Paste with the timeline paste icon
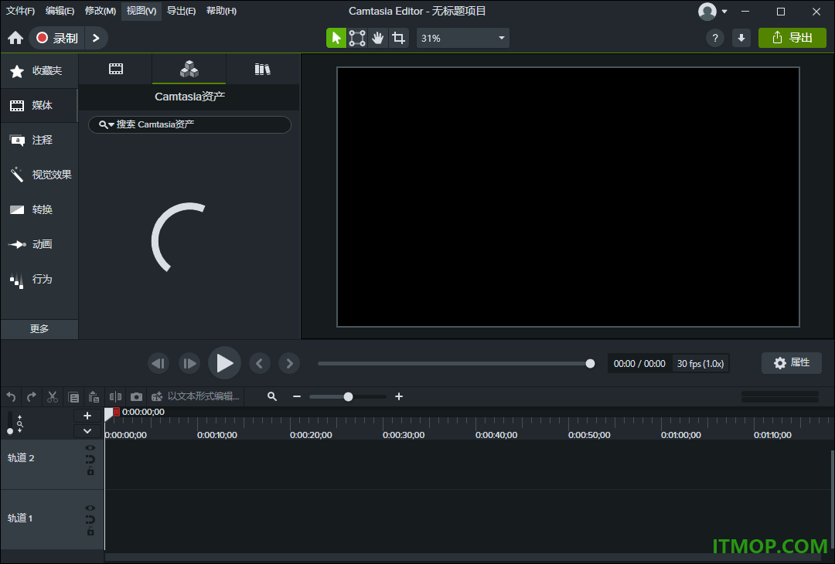The image size is (835, 564). pyautogui.click(x=94, y=397)
